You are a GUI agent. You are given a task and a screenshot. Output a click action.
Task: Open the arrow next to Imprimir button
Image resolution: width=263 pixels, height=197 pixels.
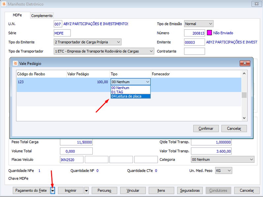[86, 190]
